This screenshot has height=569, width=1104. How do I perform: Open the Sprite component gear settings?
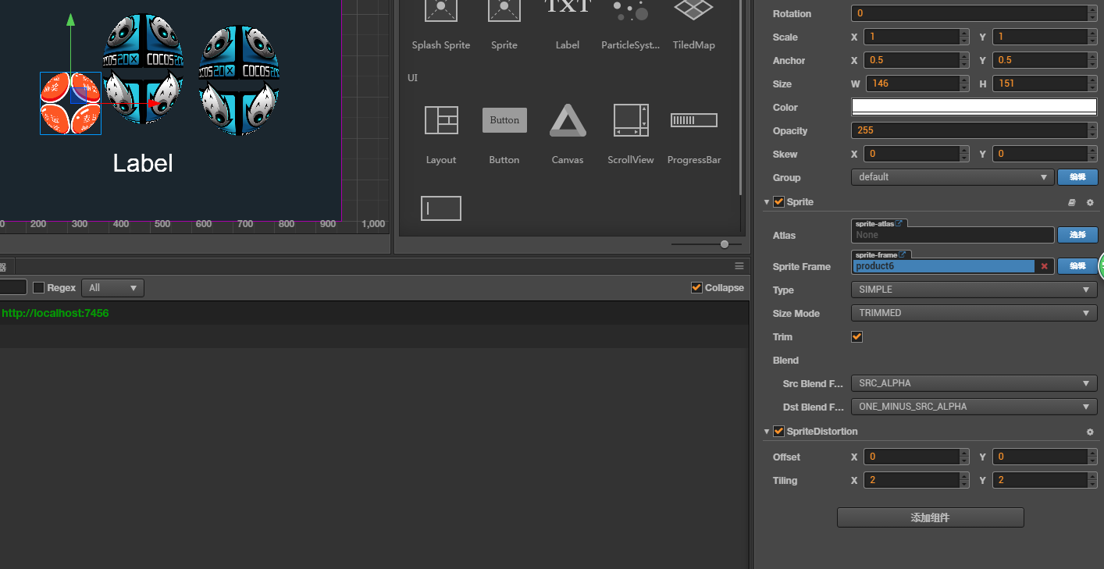pos(1090,202)
